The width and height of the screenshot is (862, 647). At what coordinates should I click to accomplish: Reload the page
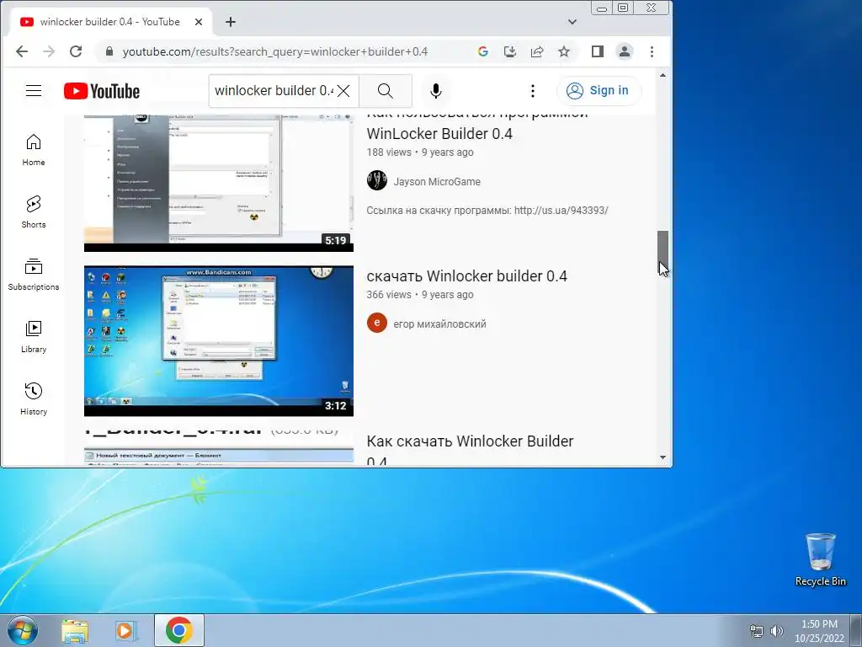(x=76, y=51)
